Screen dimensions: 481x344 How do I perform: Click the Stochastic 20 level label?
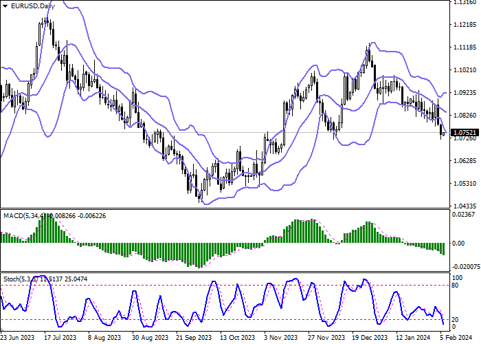[x=456, y=320]
